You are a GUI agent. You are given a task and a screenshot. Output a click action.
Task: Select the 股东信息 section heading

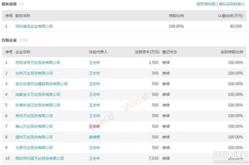9,4
